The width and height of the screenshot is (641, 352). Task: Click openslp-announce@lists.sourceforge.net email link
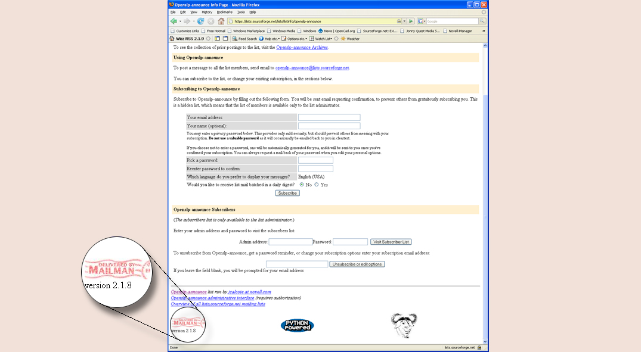(x=312, y=68)
